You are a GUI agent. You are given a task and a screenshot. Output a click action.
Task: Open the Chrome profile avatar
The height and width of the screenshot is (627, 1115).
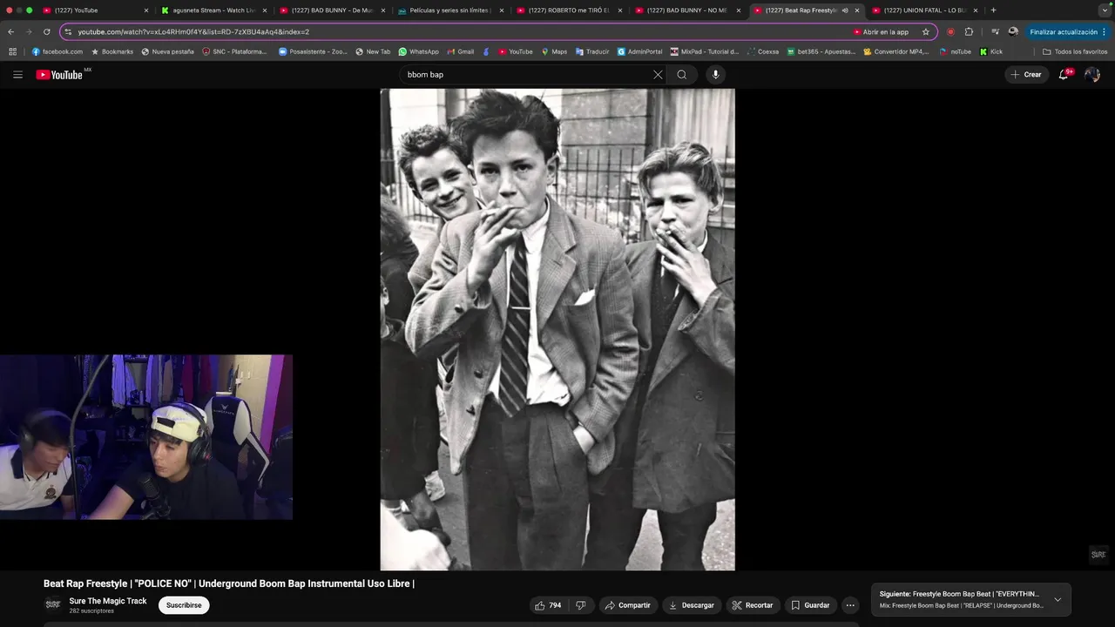(x=1013, y=32)
